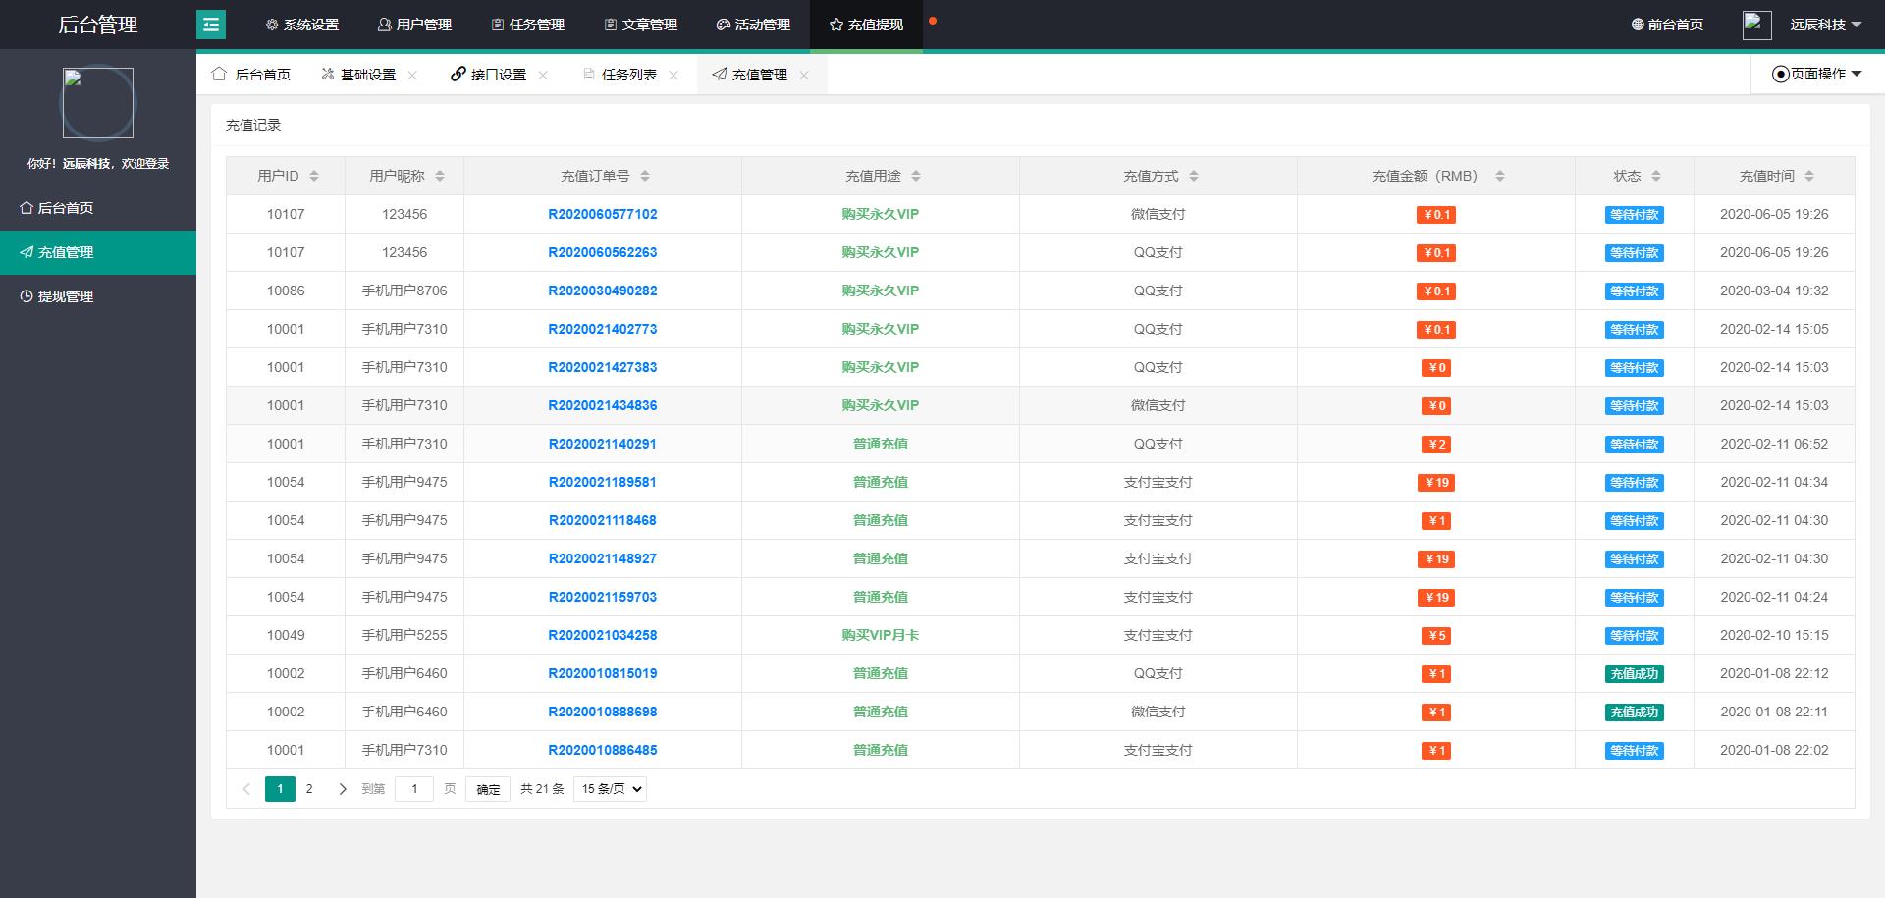Open 用户管理 in the top menu
Image resolution: width=1885 pixels, height=898 pixels.
[415, 25]
